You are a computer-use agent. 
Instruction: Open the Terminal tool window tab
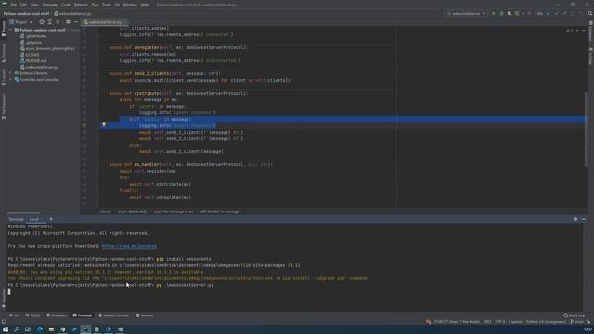pos(83,315)
